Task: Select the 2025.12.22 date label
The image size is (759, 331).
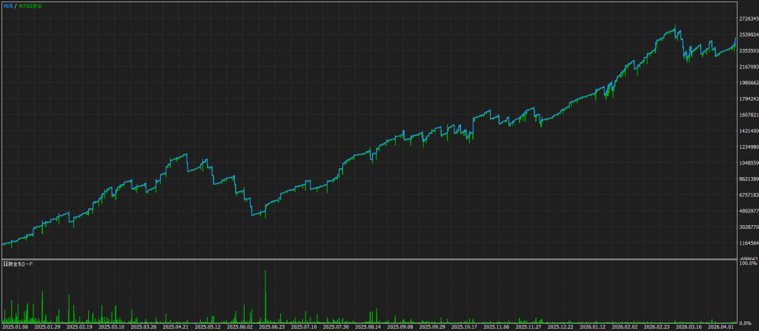Action: click(x=559, y=327)
